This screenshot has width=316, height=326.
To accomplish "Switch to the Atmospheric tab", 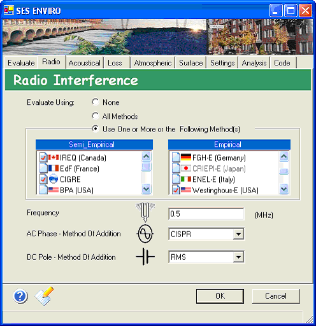I will pos(153,63).
